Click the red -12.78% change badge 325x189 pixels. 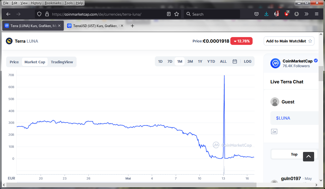[241, 41]
